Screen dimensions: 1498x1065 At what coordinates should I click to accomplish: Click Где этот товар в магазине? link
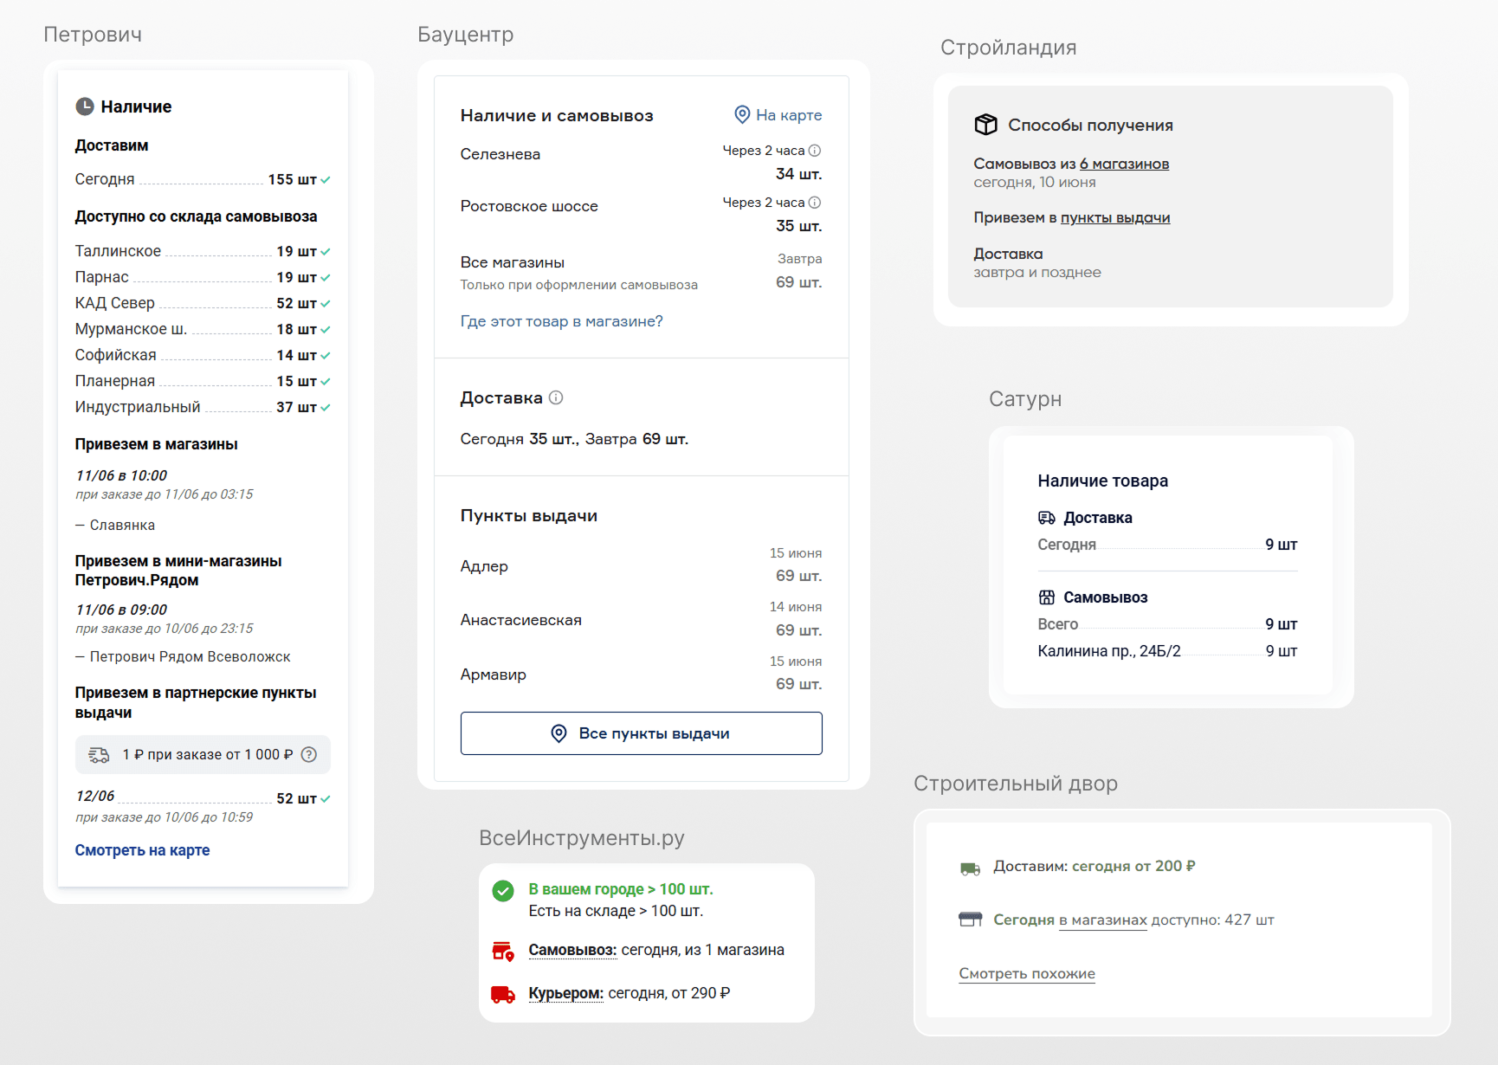coord(561,321)
